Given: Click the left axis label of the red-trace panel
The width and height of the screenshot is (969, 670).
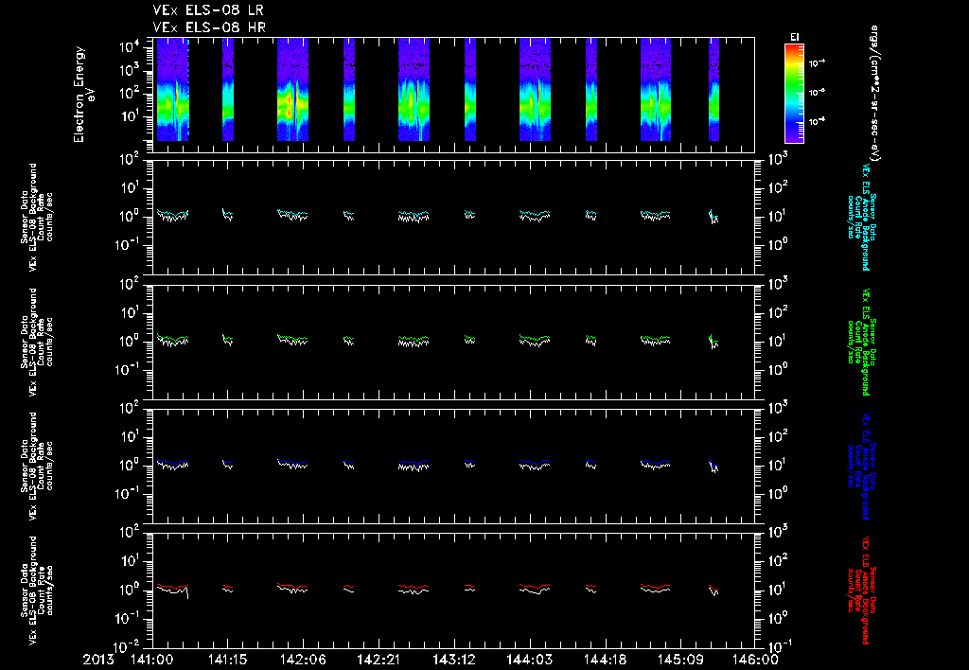Looking at the screenshot, I should pyautogui.click(x=37, y=591).
